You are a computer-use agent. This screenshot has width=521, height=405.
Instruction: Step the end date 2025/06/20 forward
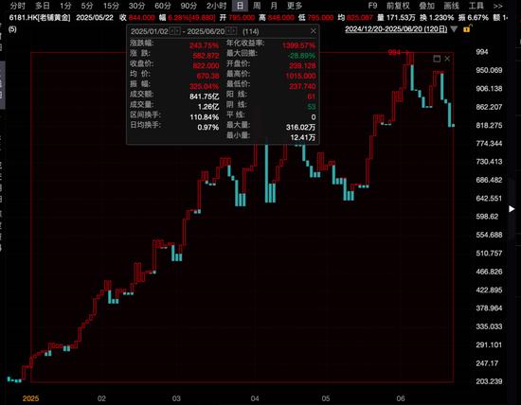[234, 31]
